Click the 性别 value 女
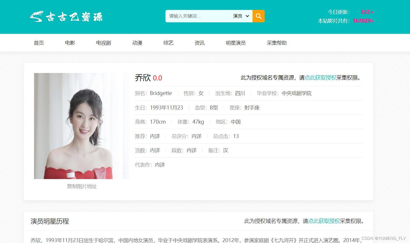410x243 pixels. point(201,93)
